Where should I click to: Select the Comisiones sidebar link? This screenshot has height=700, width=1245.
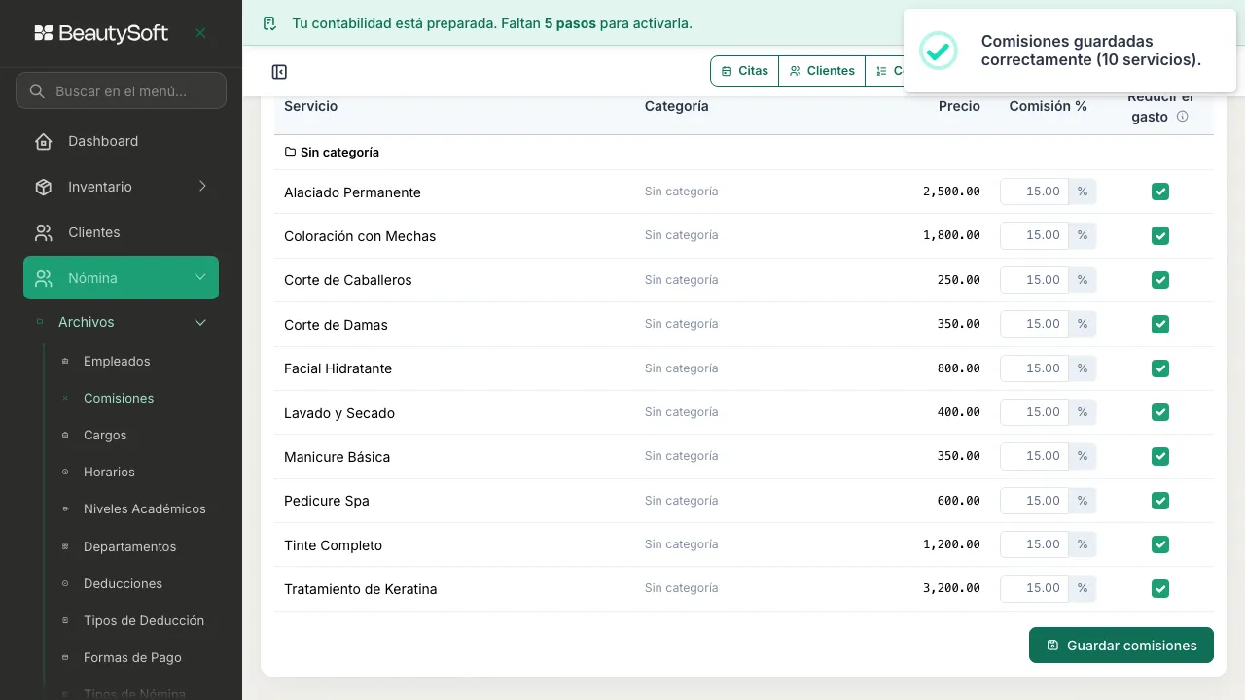coord(119,398)
